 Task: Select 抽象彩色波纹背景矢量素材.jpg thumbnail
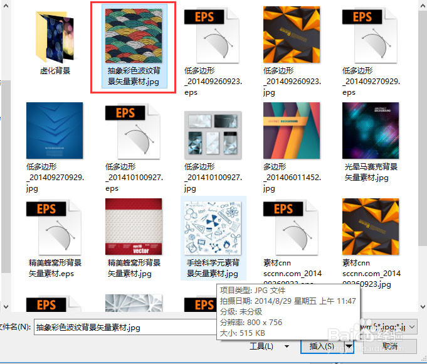134,35
